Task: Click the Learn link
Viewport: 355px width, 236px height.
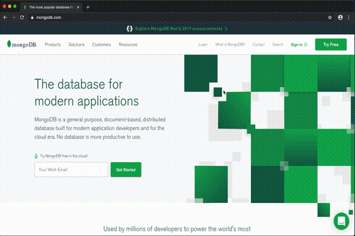Action: pos(203,44)
